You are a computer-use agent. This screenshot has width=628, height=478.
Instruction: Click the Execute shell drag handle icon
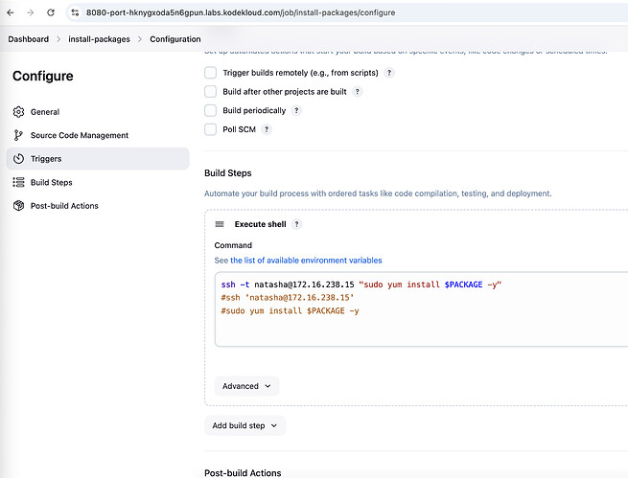pyautogui.click(x=220, y=224)
